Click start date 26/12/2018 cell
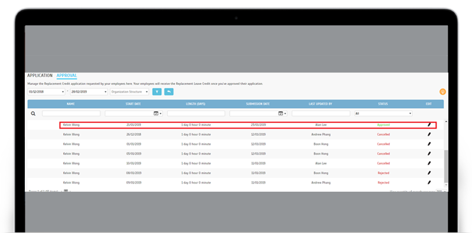This screenshot has height=233, width=472. [134, 134]
